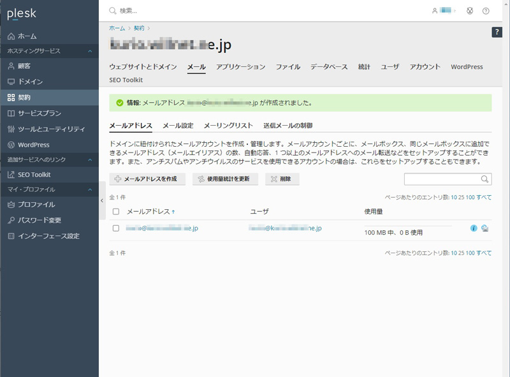The image size is (510, 377).
Task: Toggle the select-all checkbox in table header
Action: coord(116,211)
